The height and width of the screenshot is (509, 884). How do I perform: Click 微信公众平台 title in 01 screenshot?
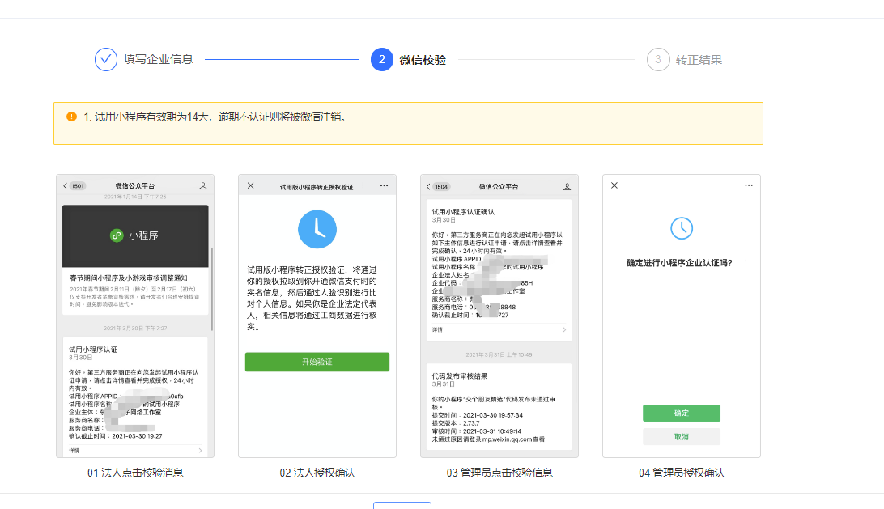[x=134, y=185]
